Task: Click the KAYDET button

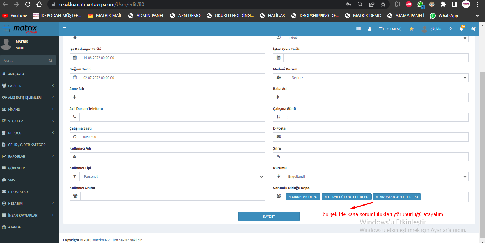Action: point(269,216)
